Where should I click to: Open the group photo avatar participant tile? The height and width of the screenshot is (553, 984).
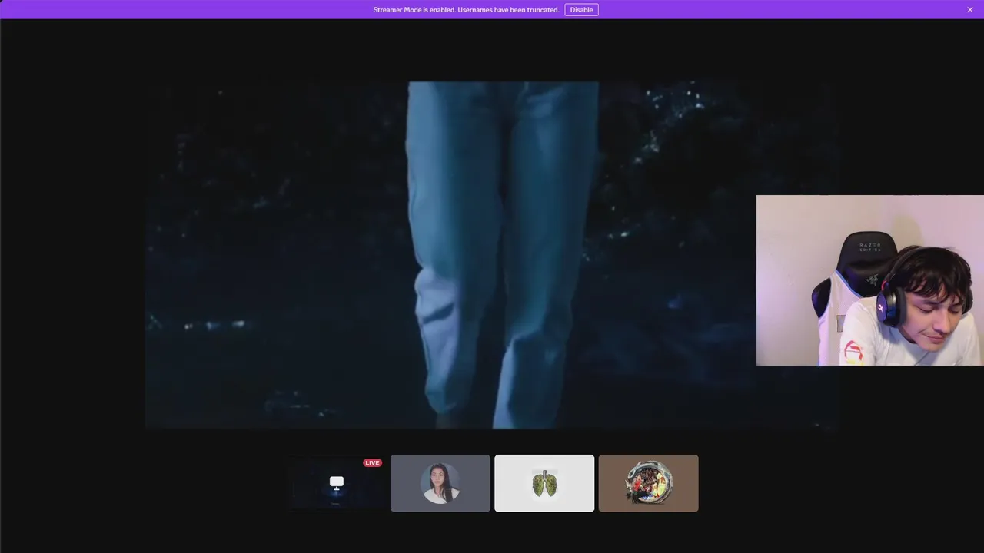[649, 483]
